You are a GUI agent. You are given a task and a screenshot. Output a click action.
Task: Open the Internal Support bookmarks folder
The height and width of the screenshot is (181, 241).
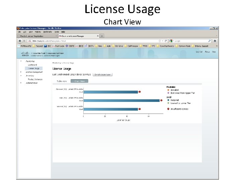point(200,46)
